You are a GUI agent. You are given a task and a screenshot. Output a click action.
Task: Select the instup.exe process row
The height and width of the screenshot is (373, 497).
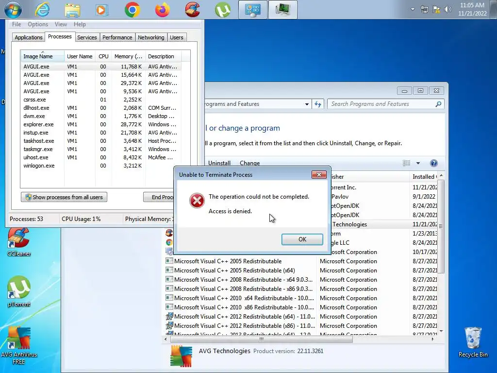101,133
